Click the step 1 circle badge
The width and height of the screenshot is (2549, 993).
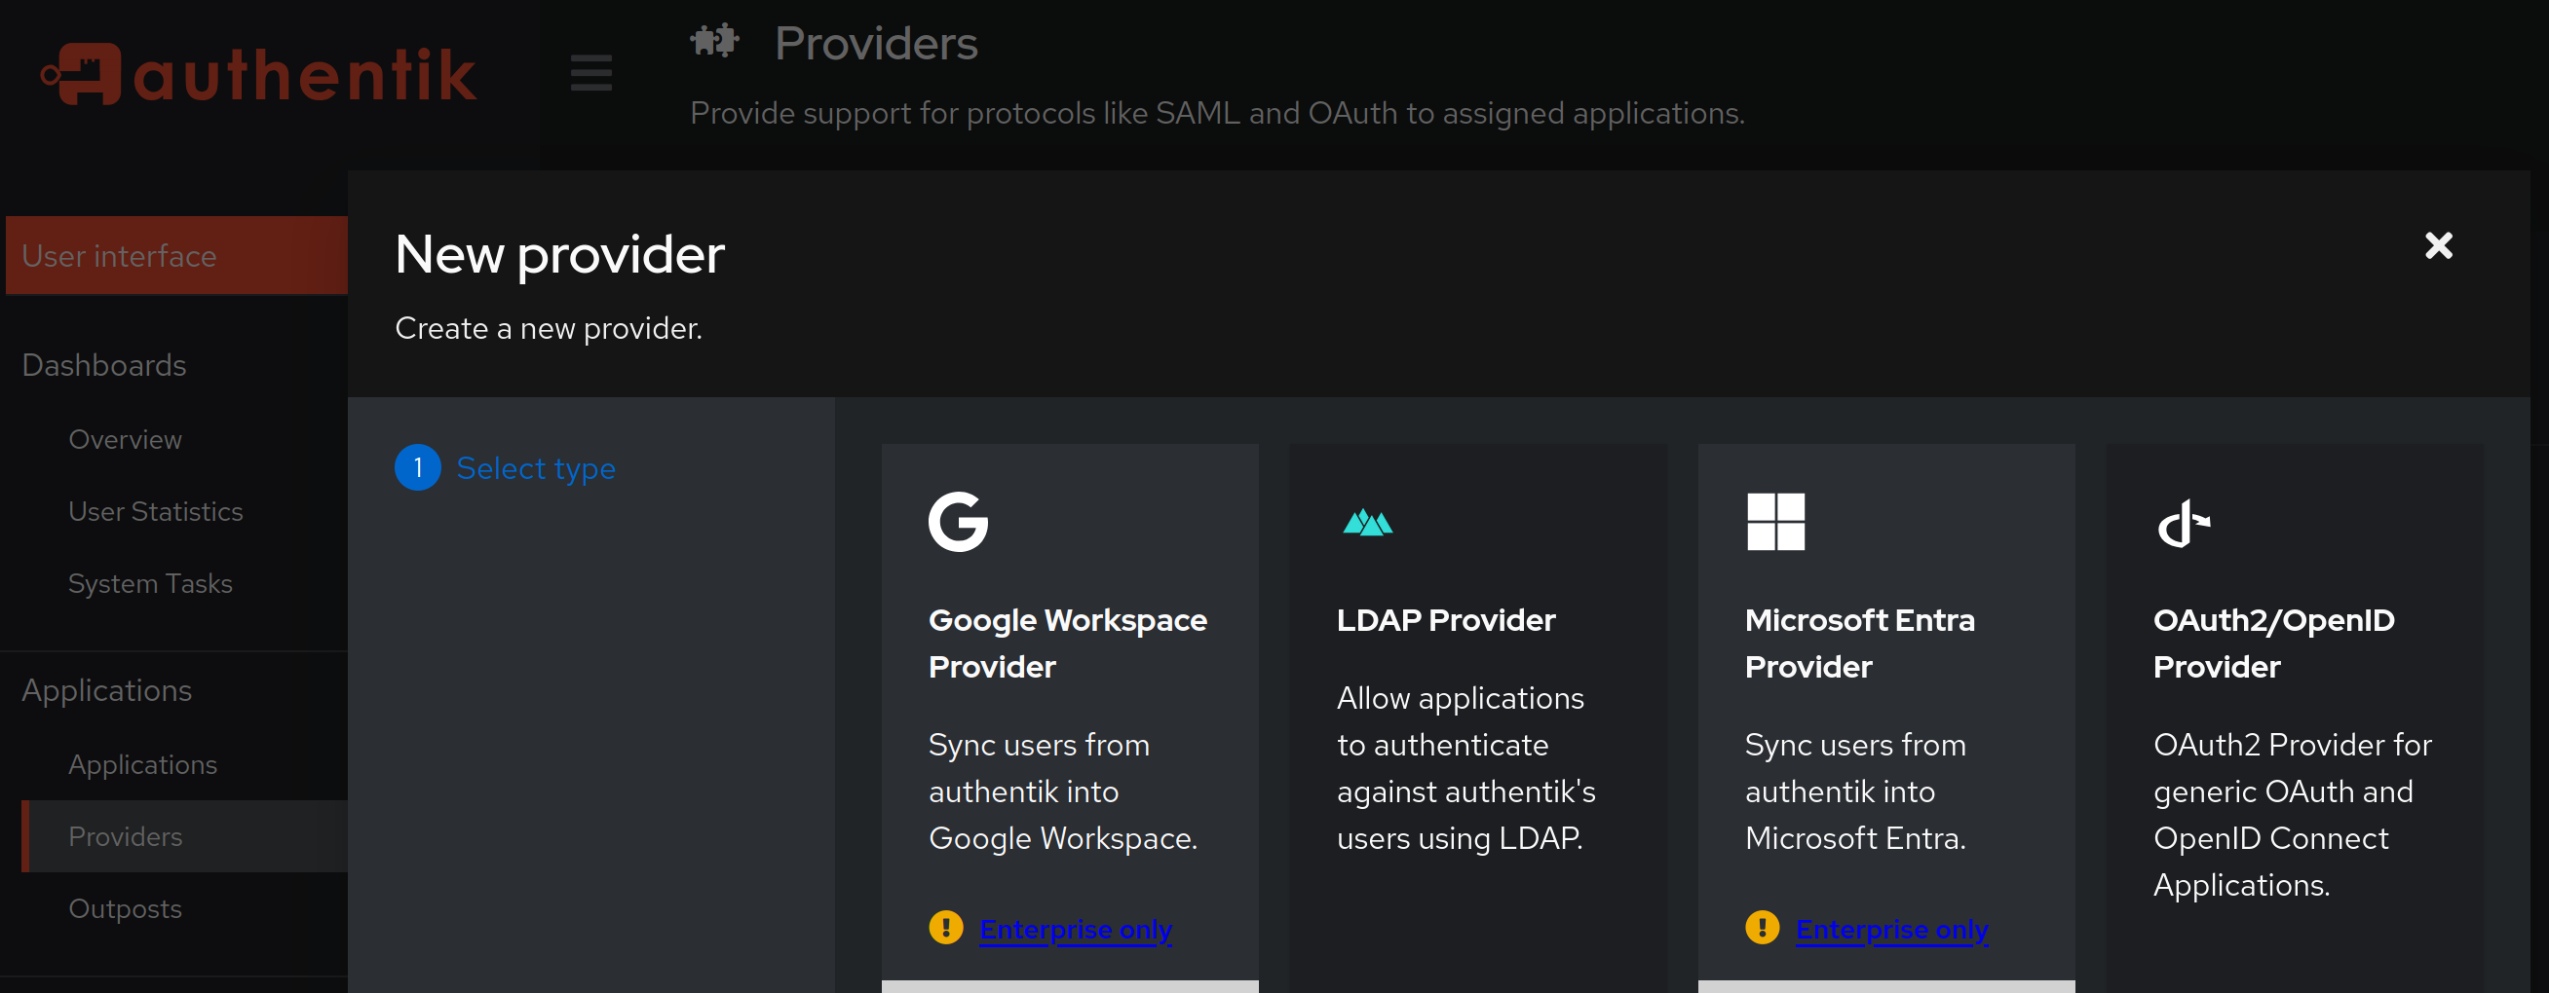(418, 468)
